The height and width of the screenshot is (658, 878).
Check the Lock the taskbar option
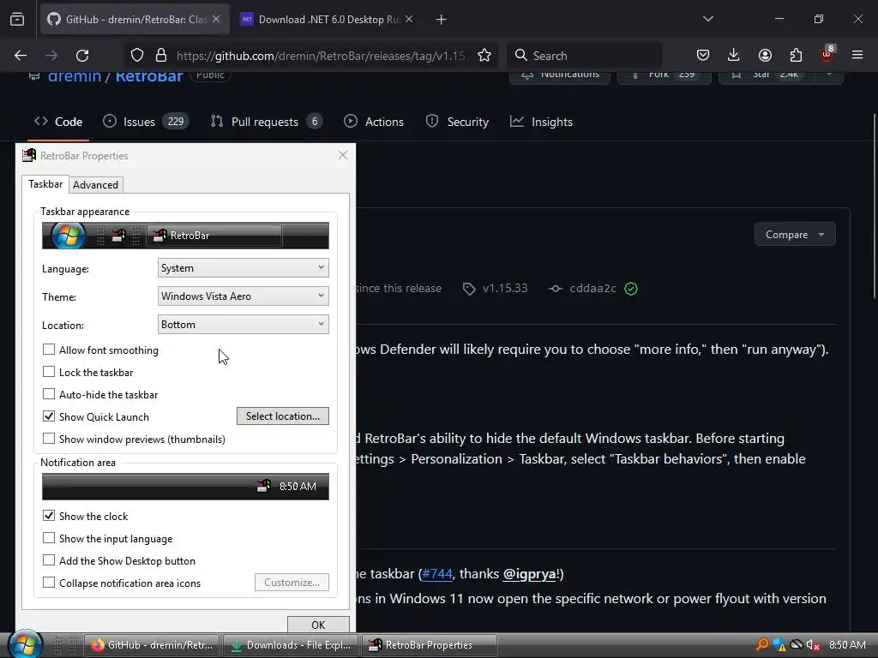pyautogui.click(x=49, y=372)
